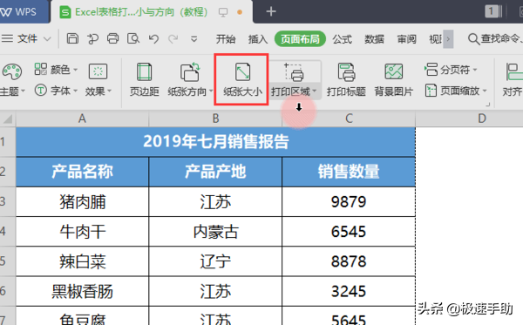Screen dimensions: 523x325
Task: Click the 打印标题 print titles button
Action: [346, 79]
